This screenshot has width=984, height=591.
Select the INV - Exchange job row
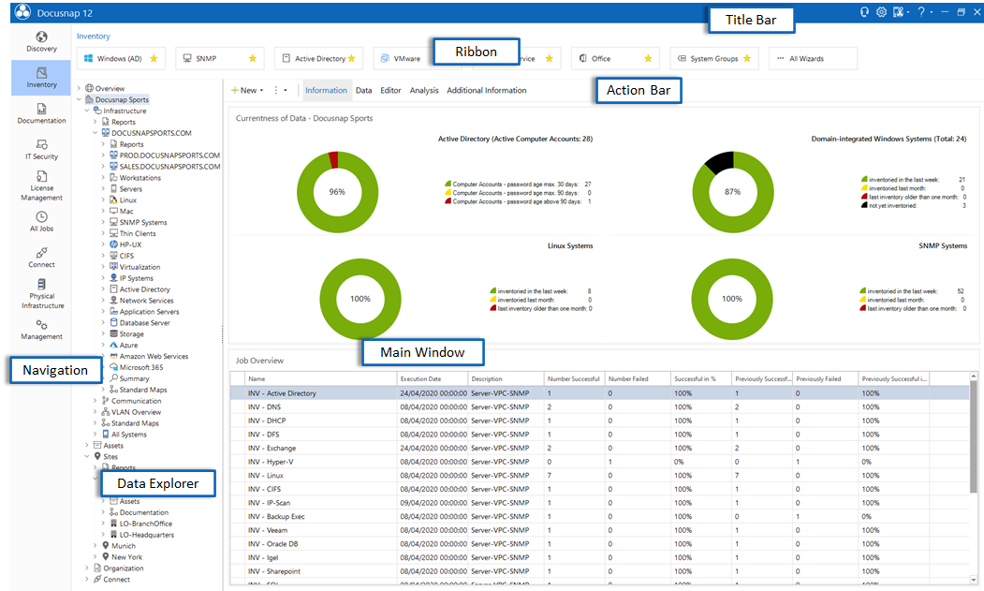(599, 448)
